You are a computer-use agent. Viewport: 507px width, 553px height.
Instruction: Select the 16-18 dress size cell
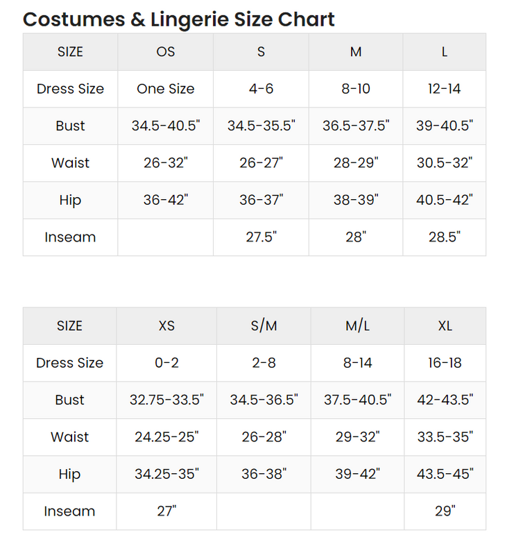click(x=445, y=363)
